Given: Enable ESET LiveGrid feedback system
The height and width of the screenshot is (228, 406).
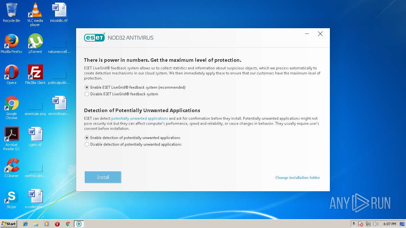Looking at the screenshot, I should tap(135, 87).
